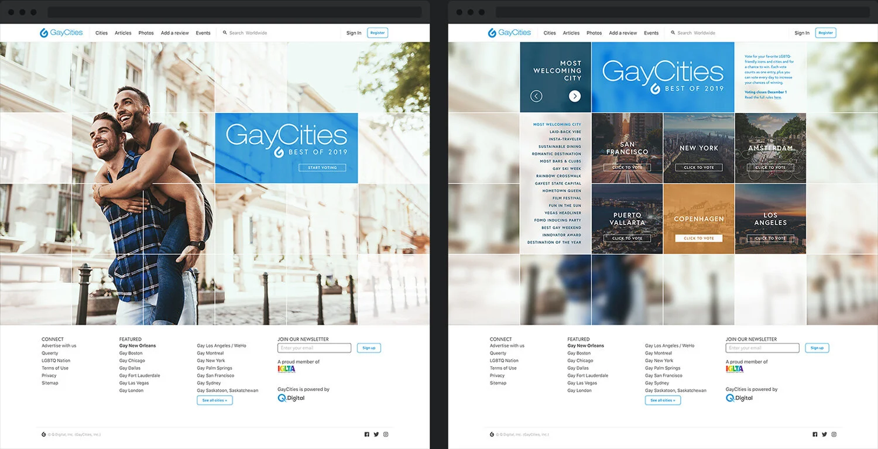Click IGLTA logo in left window footer
Screen dimensions: 878x449
[x=286, y=369]
